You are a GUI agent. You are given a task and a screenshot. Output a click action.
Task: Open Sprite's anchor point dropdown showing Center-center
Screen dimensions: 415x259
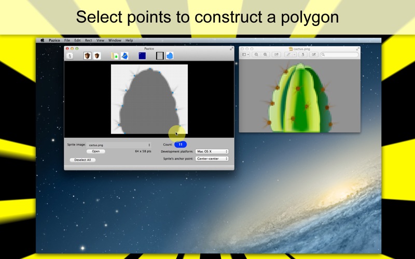coord(212,159)
